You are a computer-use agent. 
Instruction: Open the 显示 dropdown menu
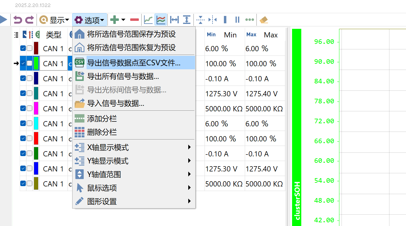57,19
